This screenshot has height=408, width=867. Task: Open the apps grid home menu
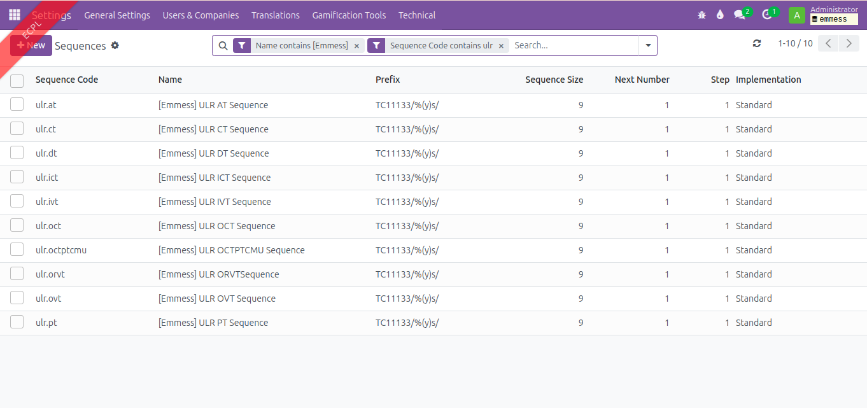point(14,15)
